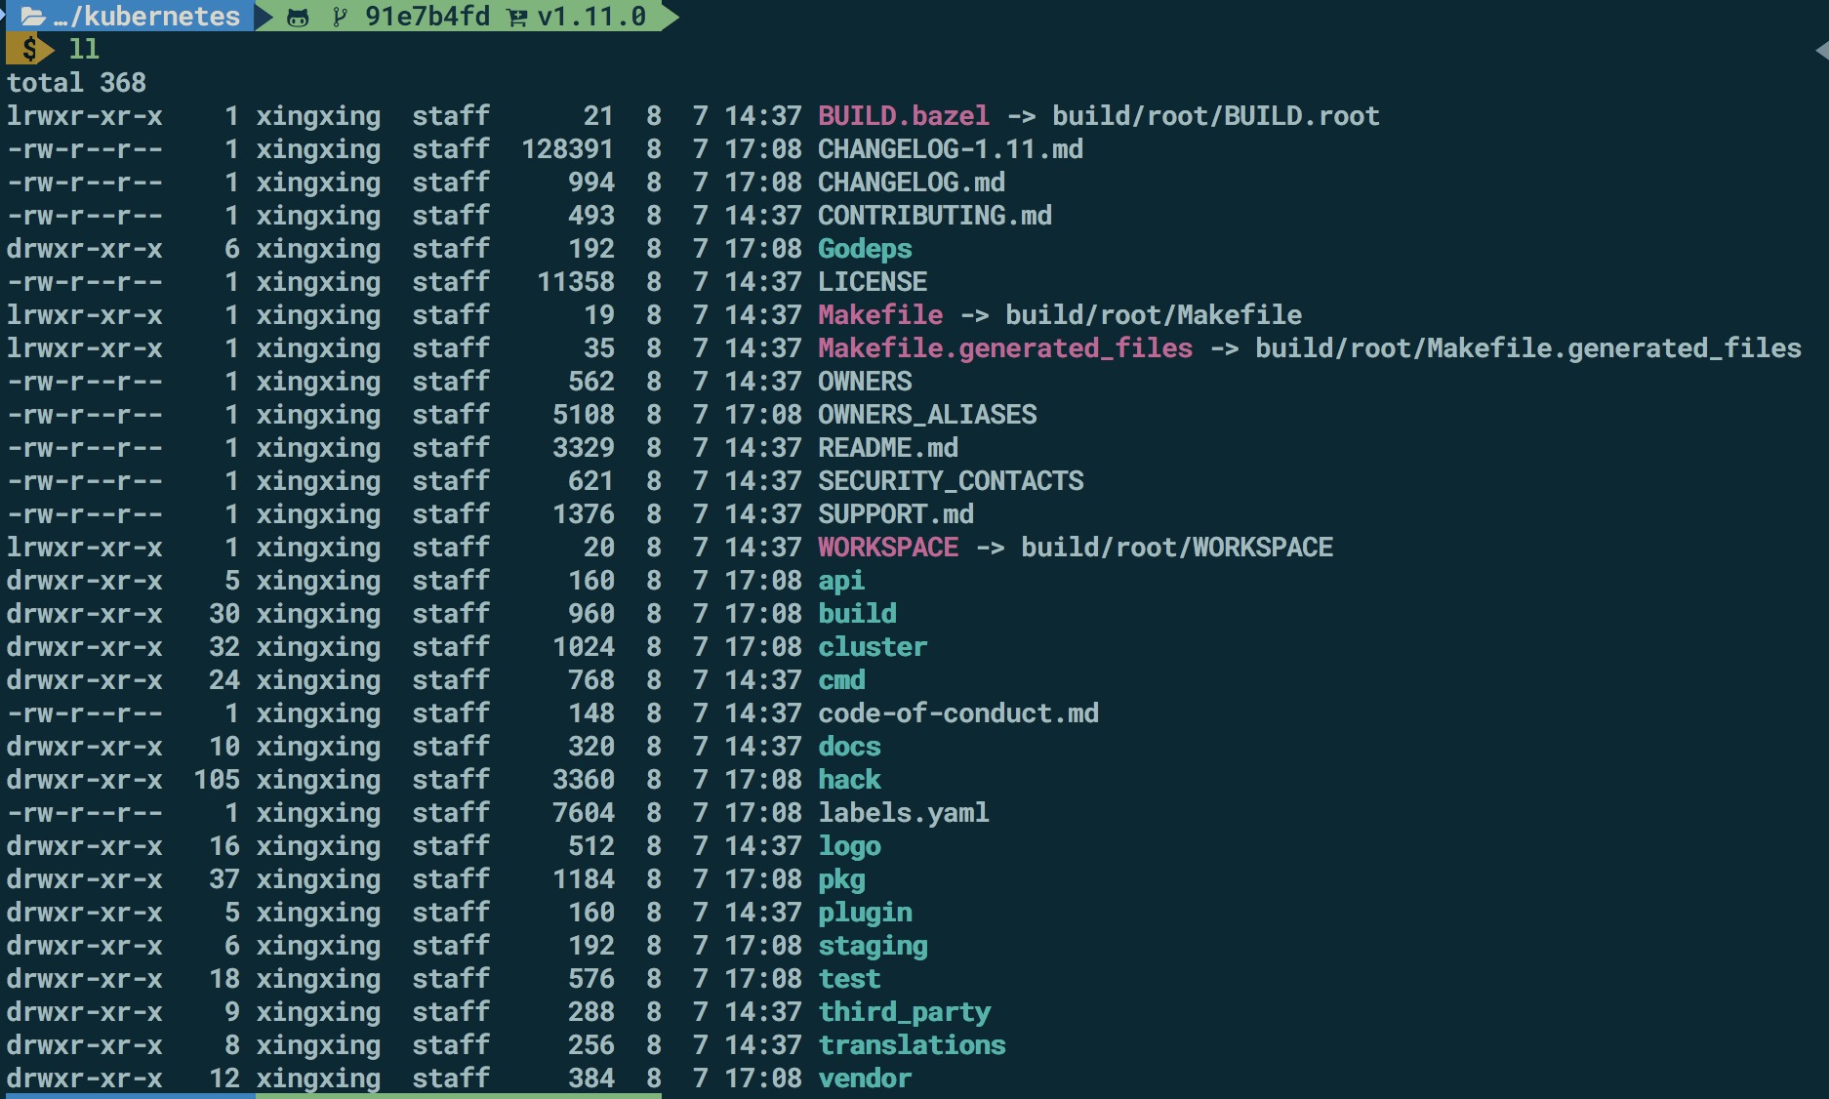The image size is (1829, 1099).
Task: Click the 'total 368' line
Action: click(x=76, y=82)
